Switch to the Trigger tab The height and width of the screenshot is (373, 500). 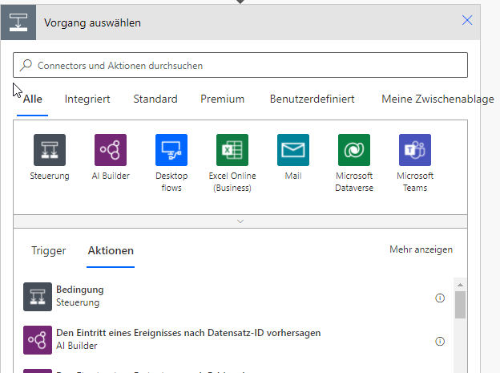[x=48, y=250]
